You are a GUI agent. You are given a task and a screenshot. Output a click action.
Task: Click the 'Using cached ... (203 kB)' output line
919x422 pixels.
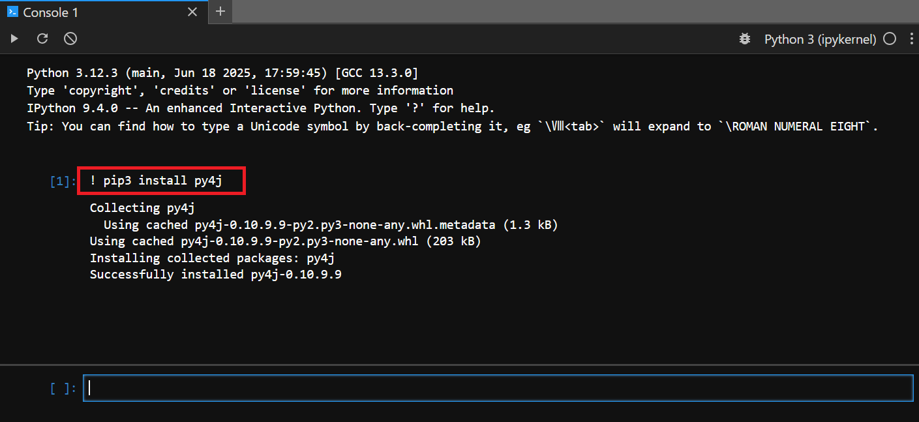coord(286,241)
